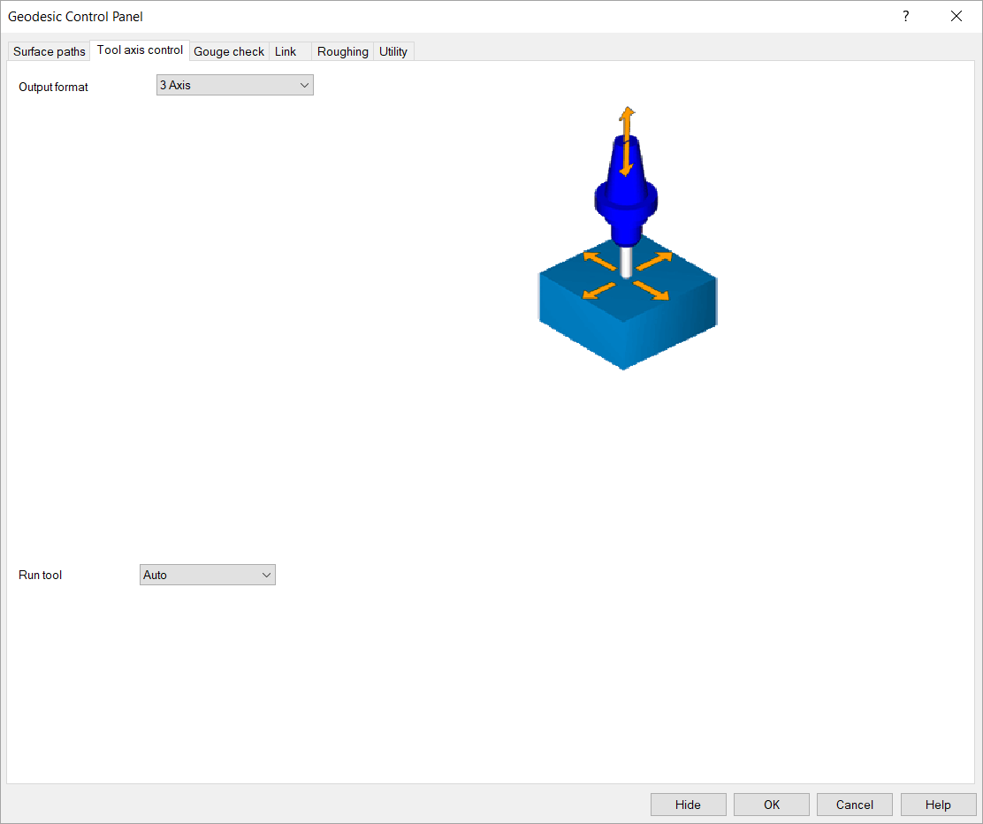This screenshot has width=983, height=824.
Task: Click the Hide button
Action: point(688,805)
